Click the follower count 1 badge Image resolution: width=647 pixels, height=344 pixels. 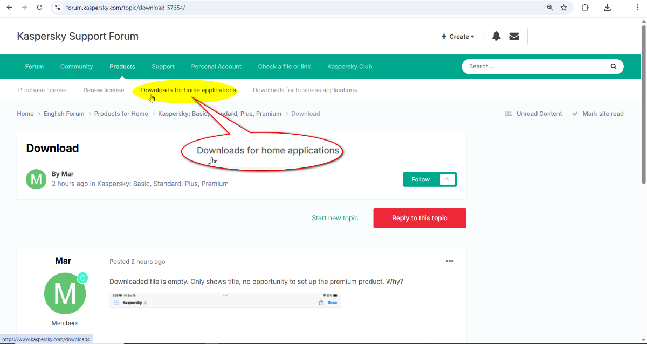(x=448, y=179)
